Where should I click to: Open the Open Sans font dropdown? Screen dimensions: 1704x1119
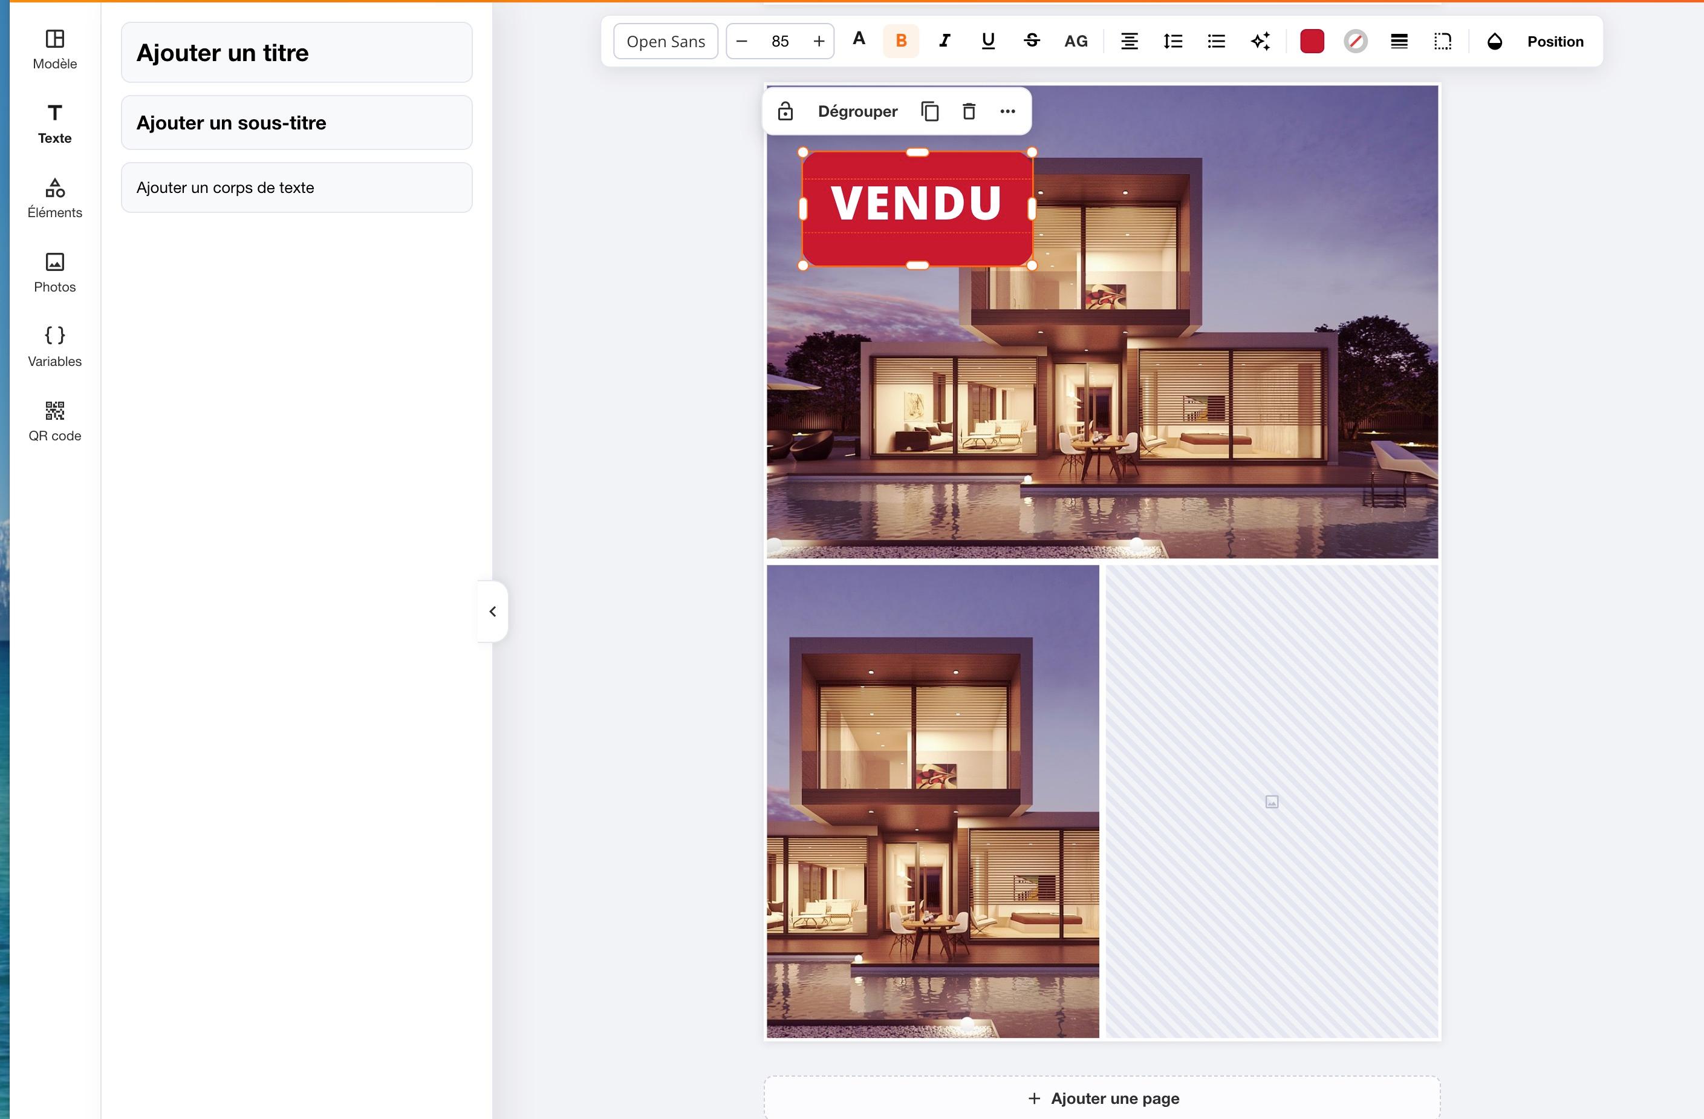coord(666,41)
